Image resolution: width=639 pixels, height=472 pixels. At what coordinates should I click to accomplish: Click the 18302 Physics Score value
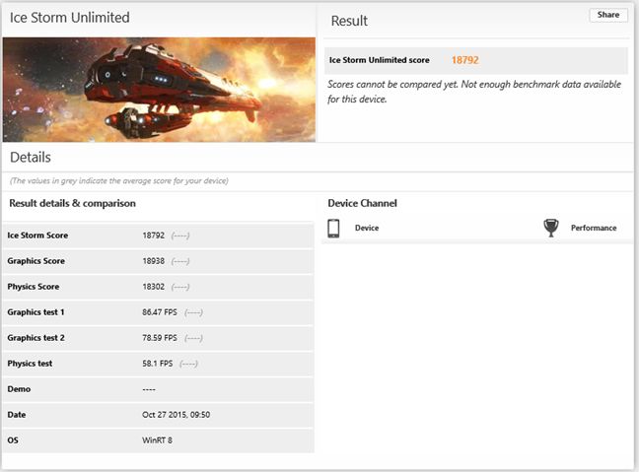coord(153,287)
